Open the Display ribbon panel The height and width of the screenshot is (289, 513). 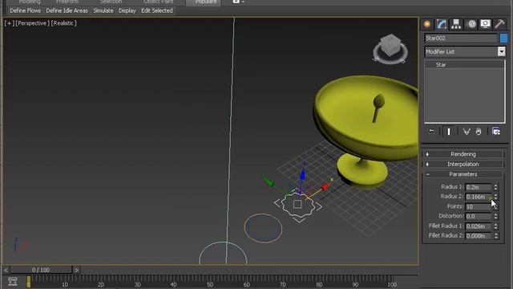pos(127,10)
